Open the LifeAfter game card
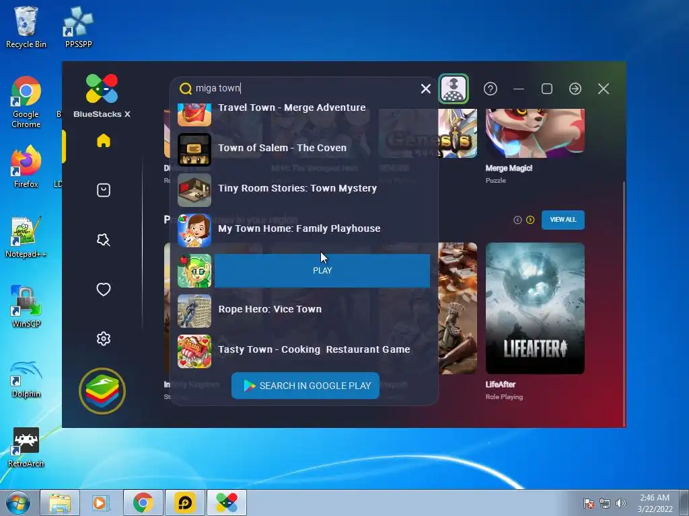The height and width of the screenshot is (516, 689). coord(535,308)
